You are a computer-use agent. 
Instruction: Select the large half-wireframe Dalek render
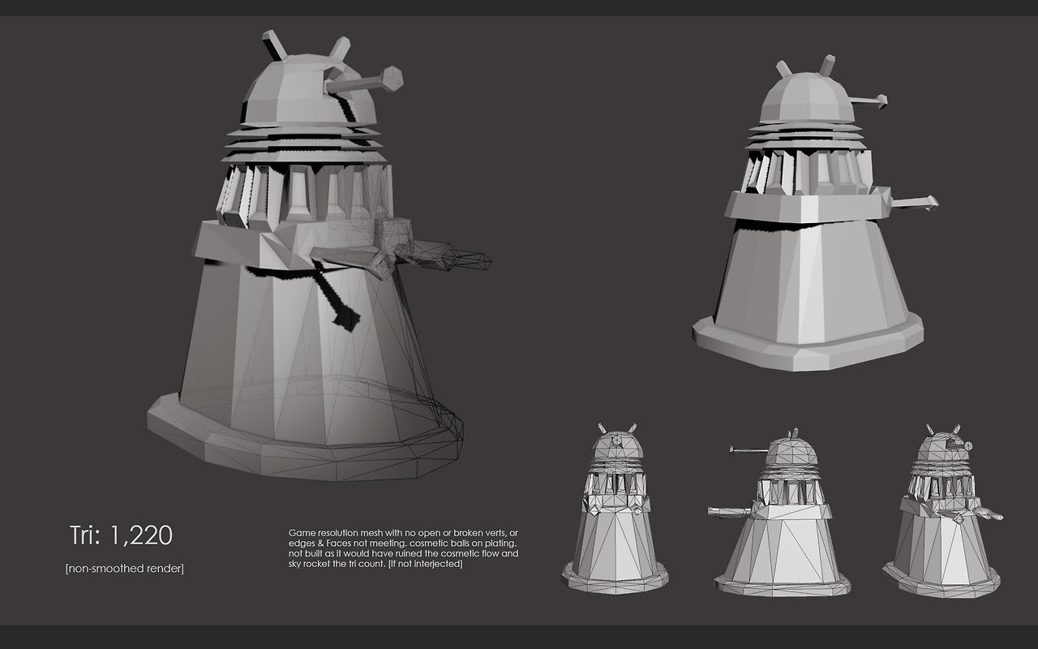[x=320, y=256]
